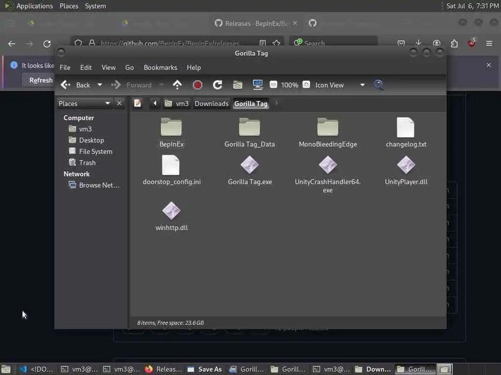Switch to Releases Firefox taskbar item

tap(163, 369)
